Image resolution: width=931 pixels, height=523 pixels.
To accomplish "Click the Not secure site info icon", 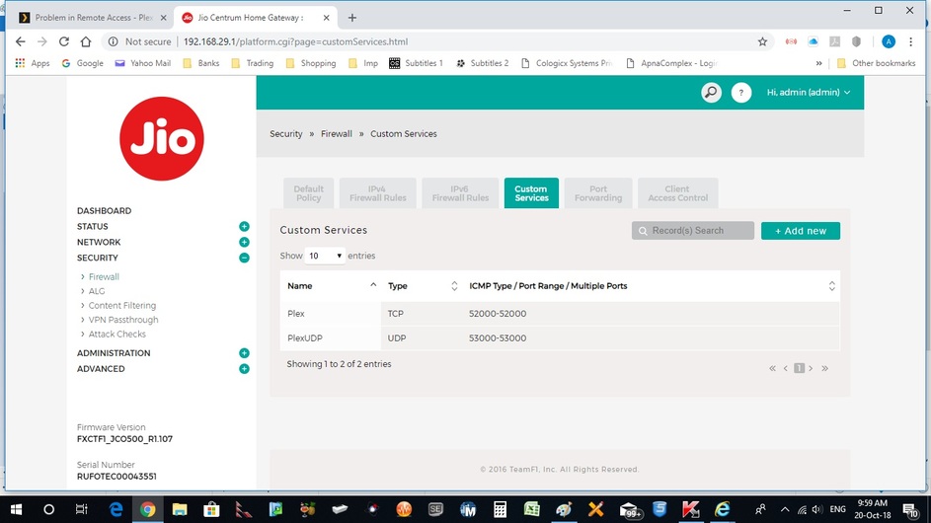I will click(x=113, y=41).
